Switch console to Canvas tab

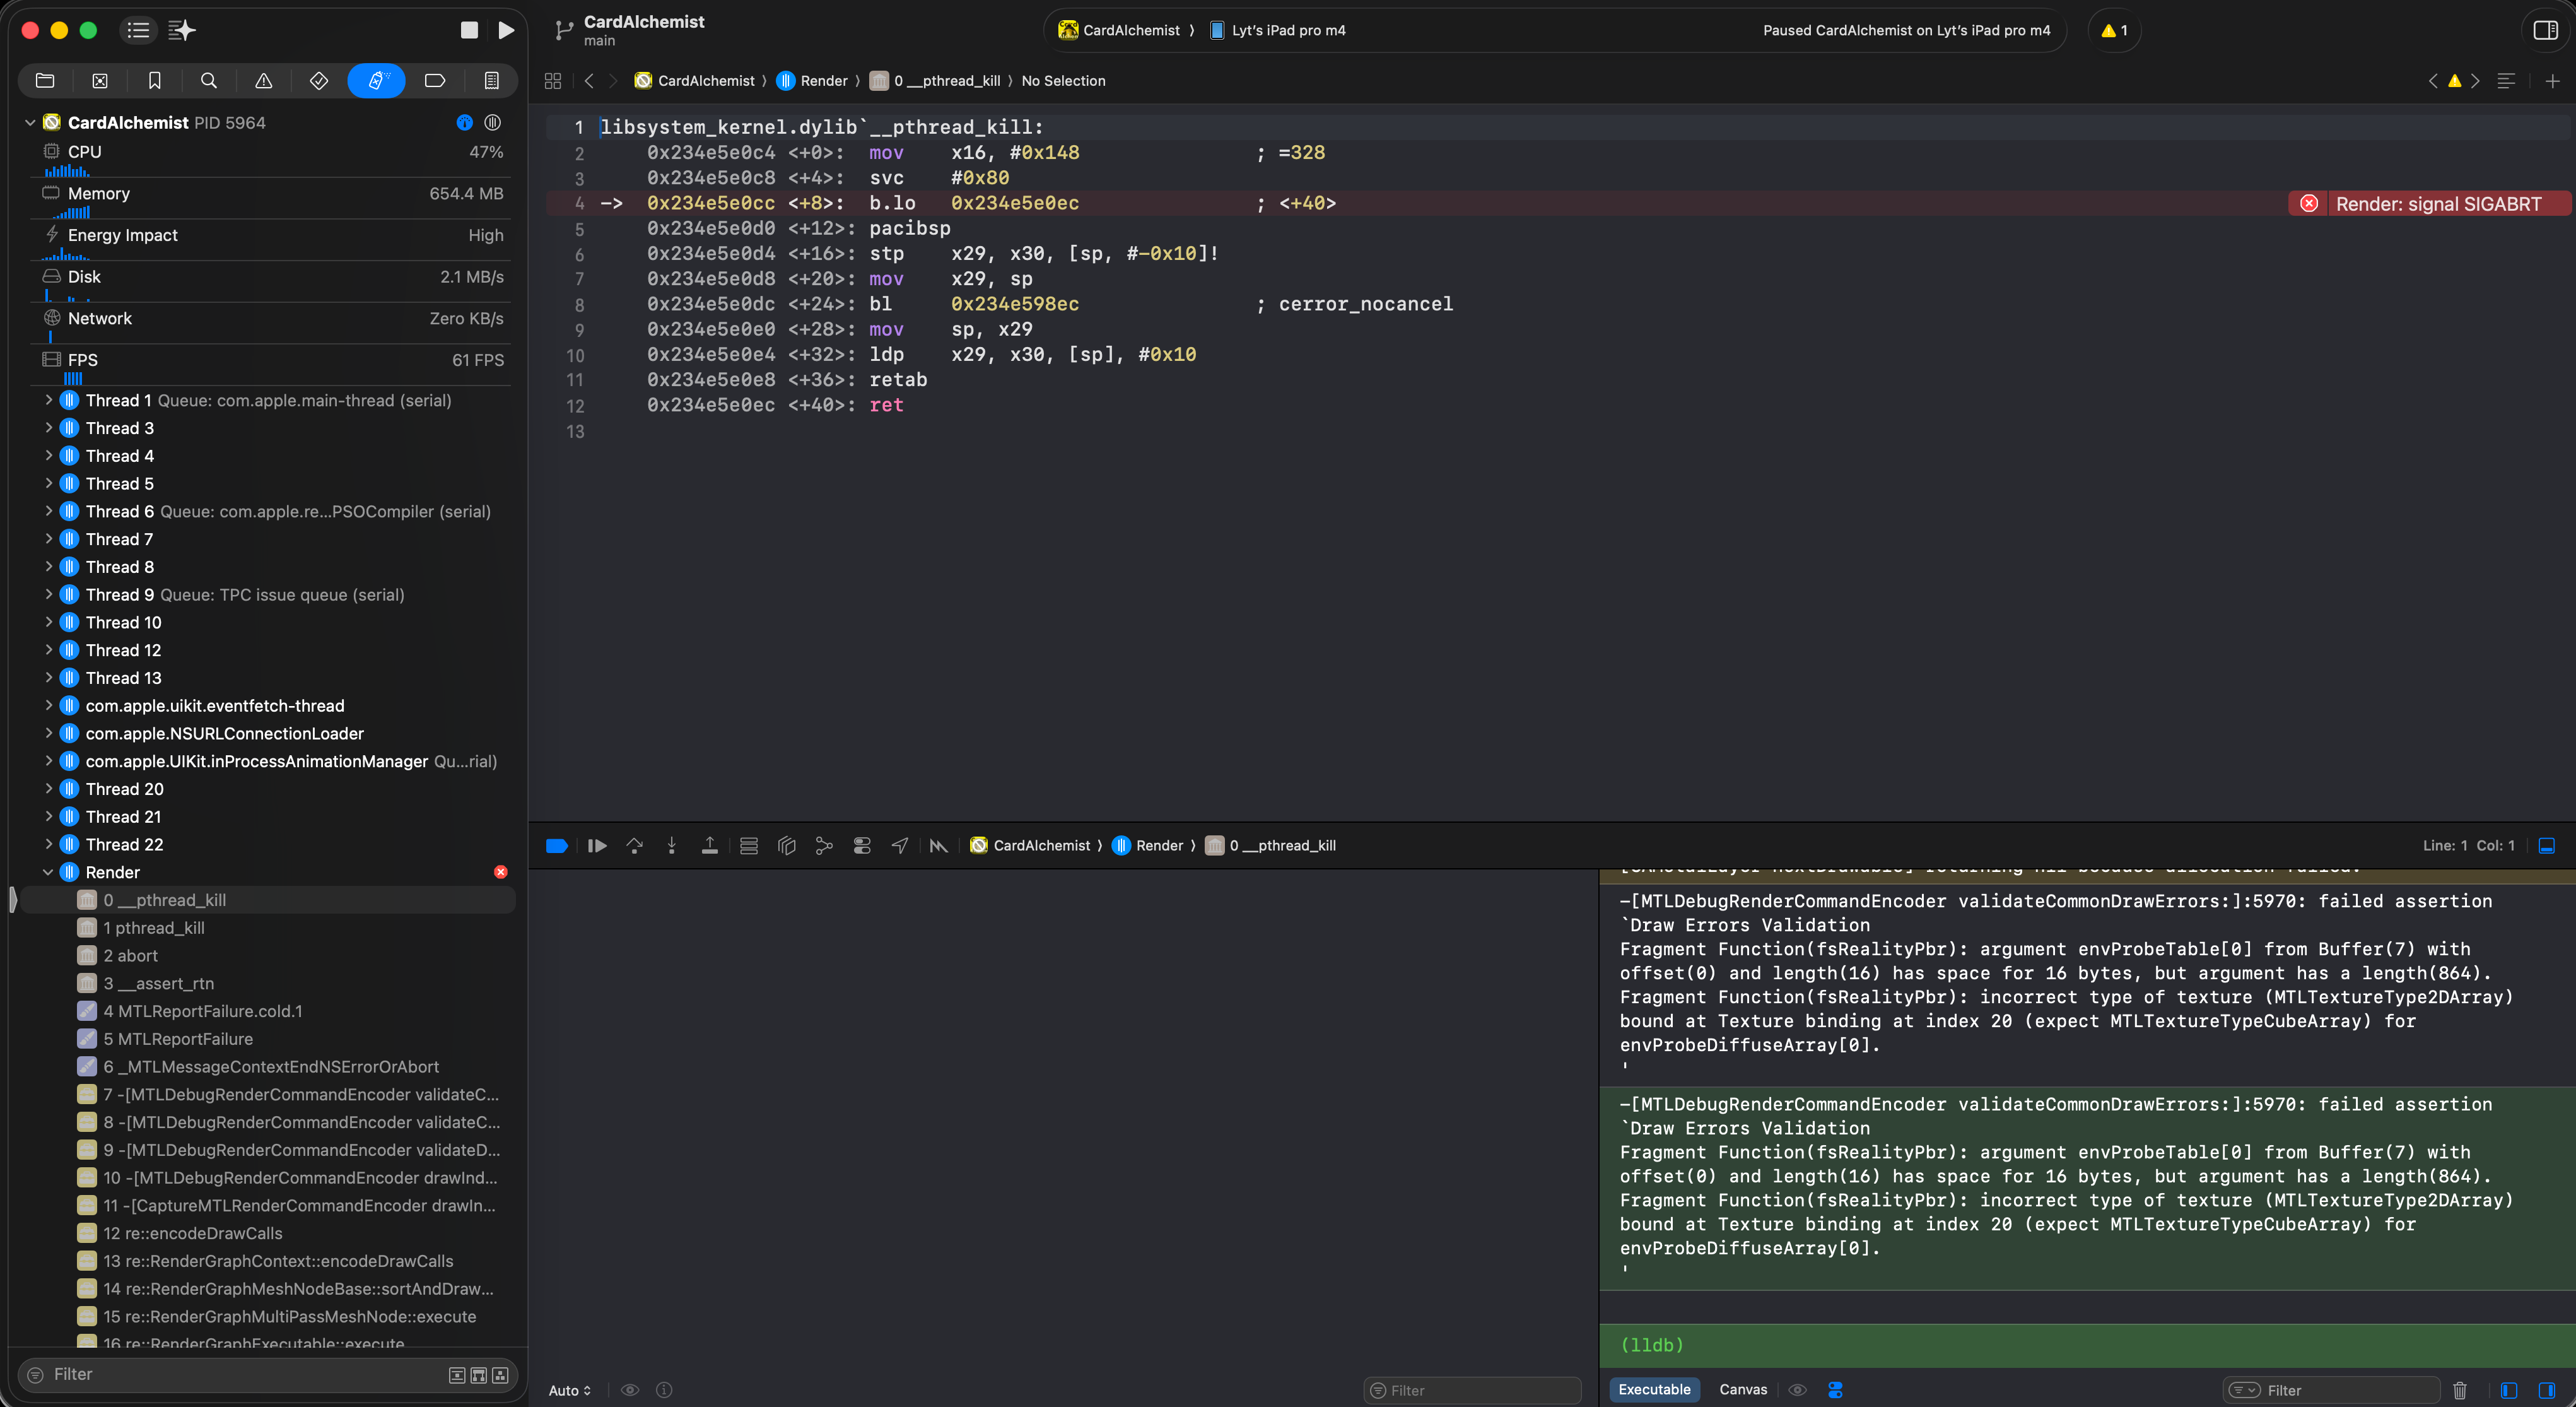1742,1389
